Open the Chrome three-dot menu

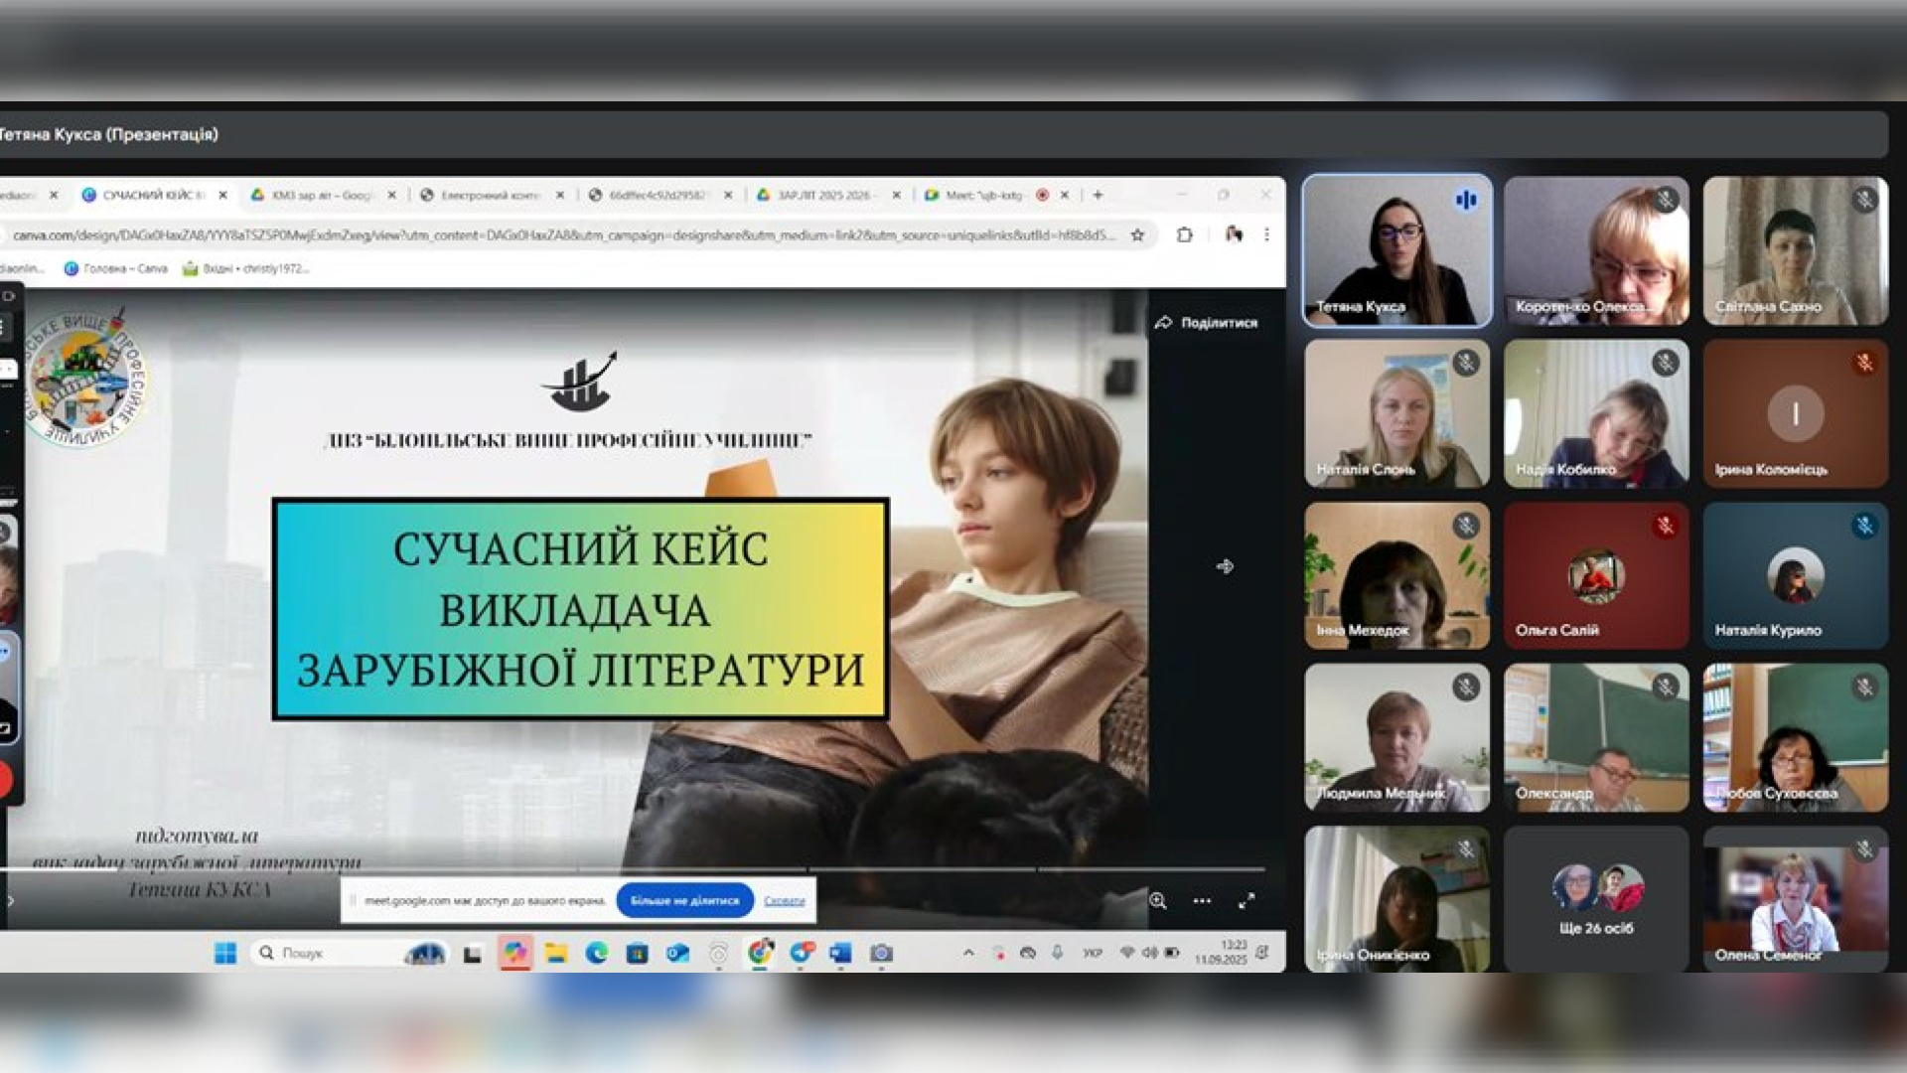click(x=1266, y=235)
